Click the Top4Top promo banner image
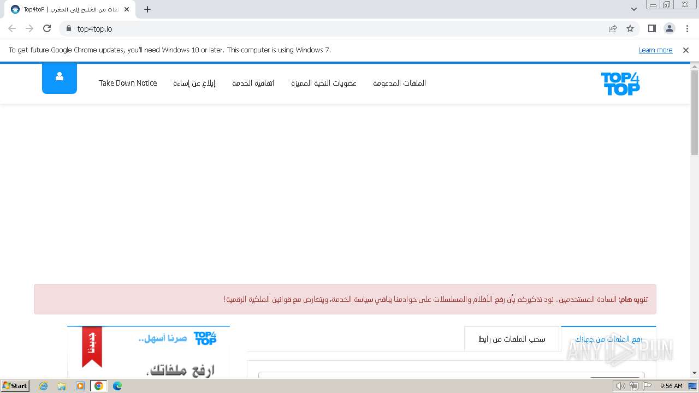Screen dimensions: 699x393 point(149,352)
